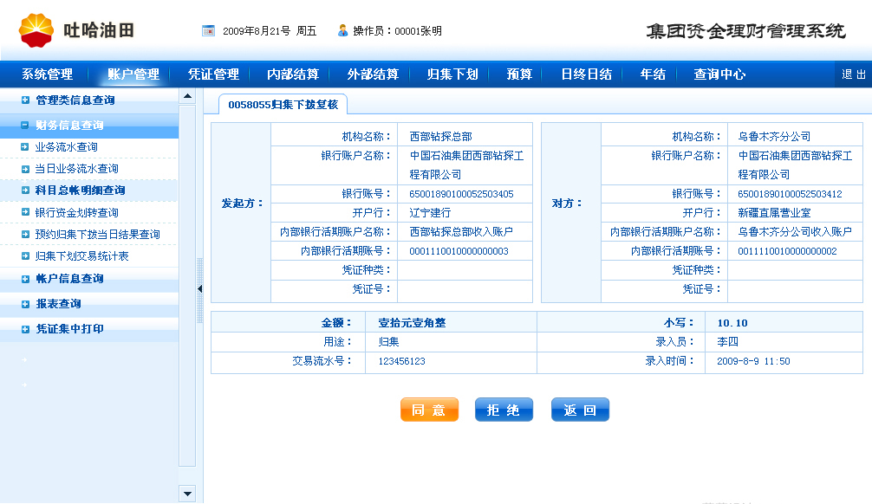The height and width of the screenshot is (504, 872).
Task: Click the 拒绝 reject button
Action: 504,410
